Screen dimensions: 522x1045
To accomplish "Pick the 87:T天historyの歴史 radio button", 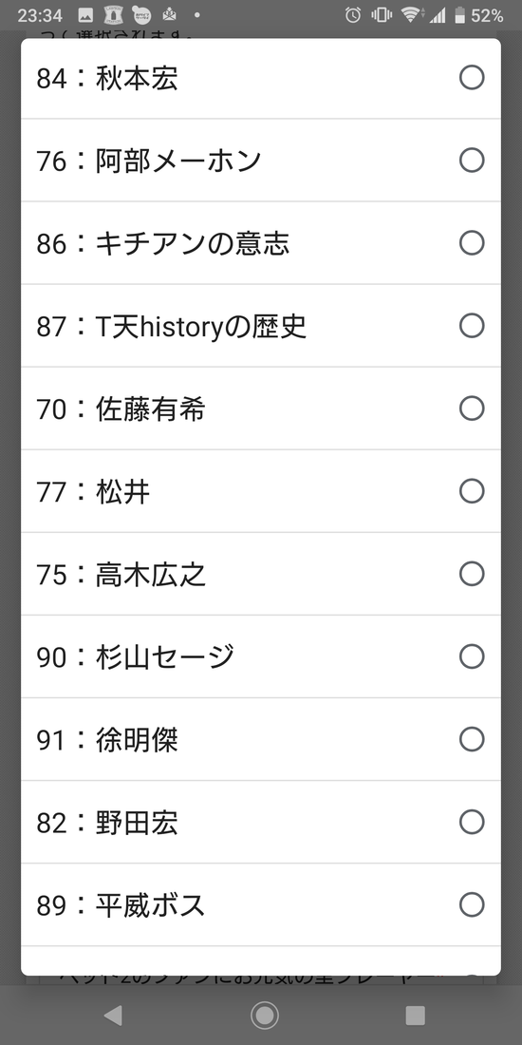I will pos(472,326).
